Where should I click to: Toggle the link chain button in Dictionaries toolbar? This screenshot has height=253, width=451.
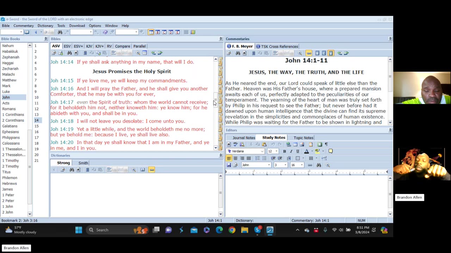tap(152, 170)
